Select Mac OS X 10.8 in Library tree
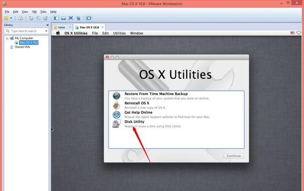The height and width of the screenshot is (191, 304). pyautogui.click(x=29, y=42)
